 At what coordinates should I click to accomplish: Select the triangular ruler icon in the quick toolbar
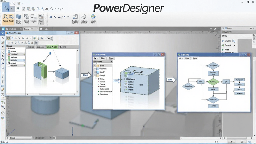tap(47, 9)
